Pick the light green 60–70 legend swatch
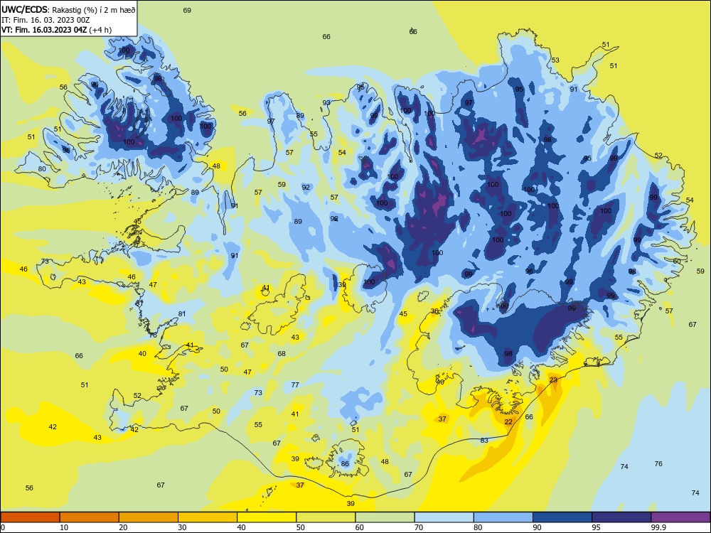711x533 pixels. coord(385,517)
